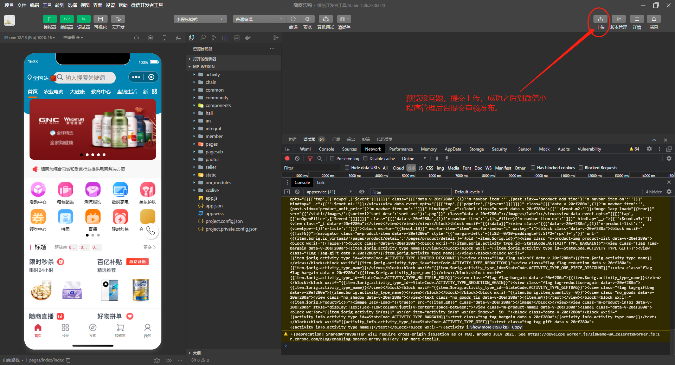Image resolution: width=675 pixels, height=365 pixels.
Task: Open search icon in explorer sidebar
Action: [203, 38]
